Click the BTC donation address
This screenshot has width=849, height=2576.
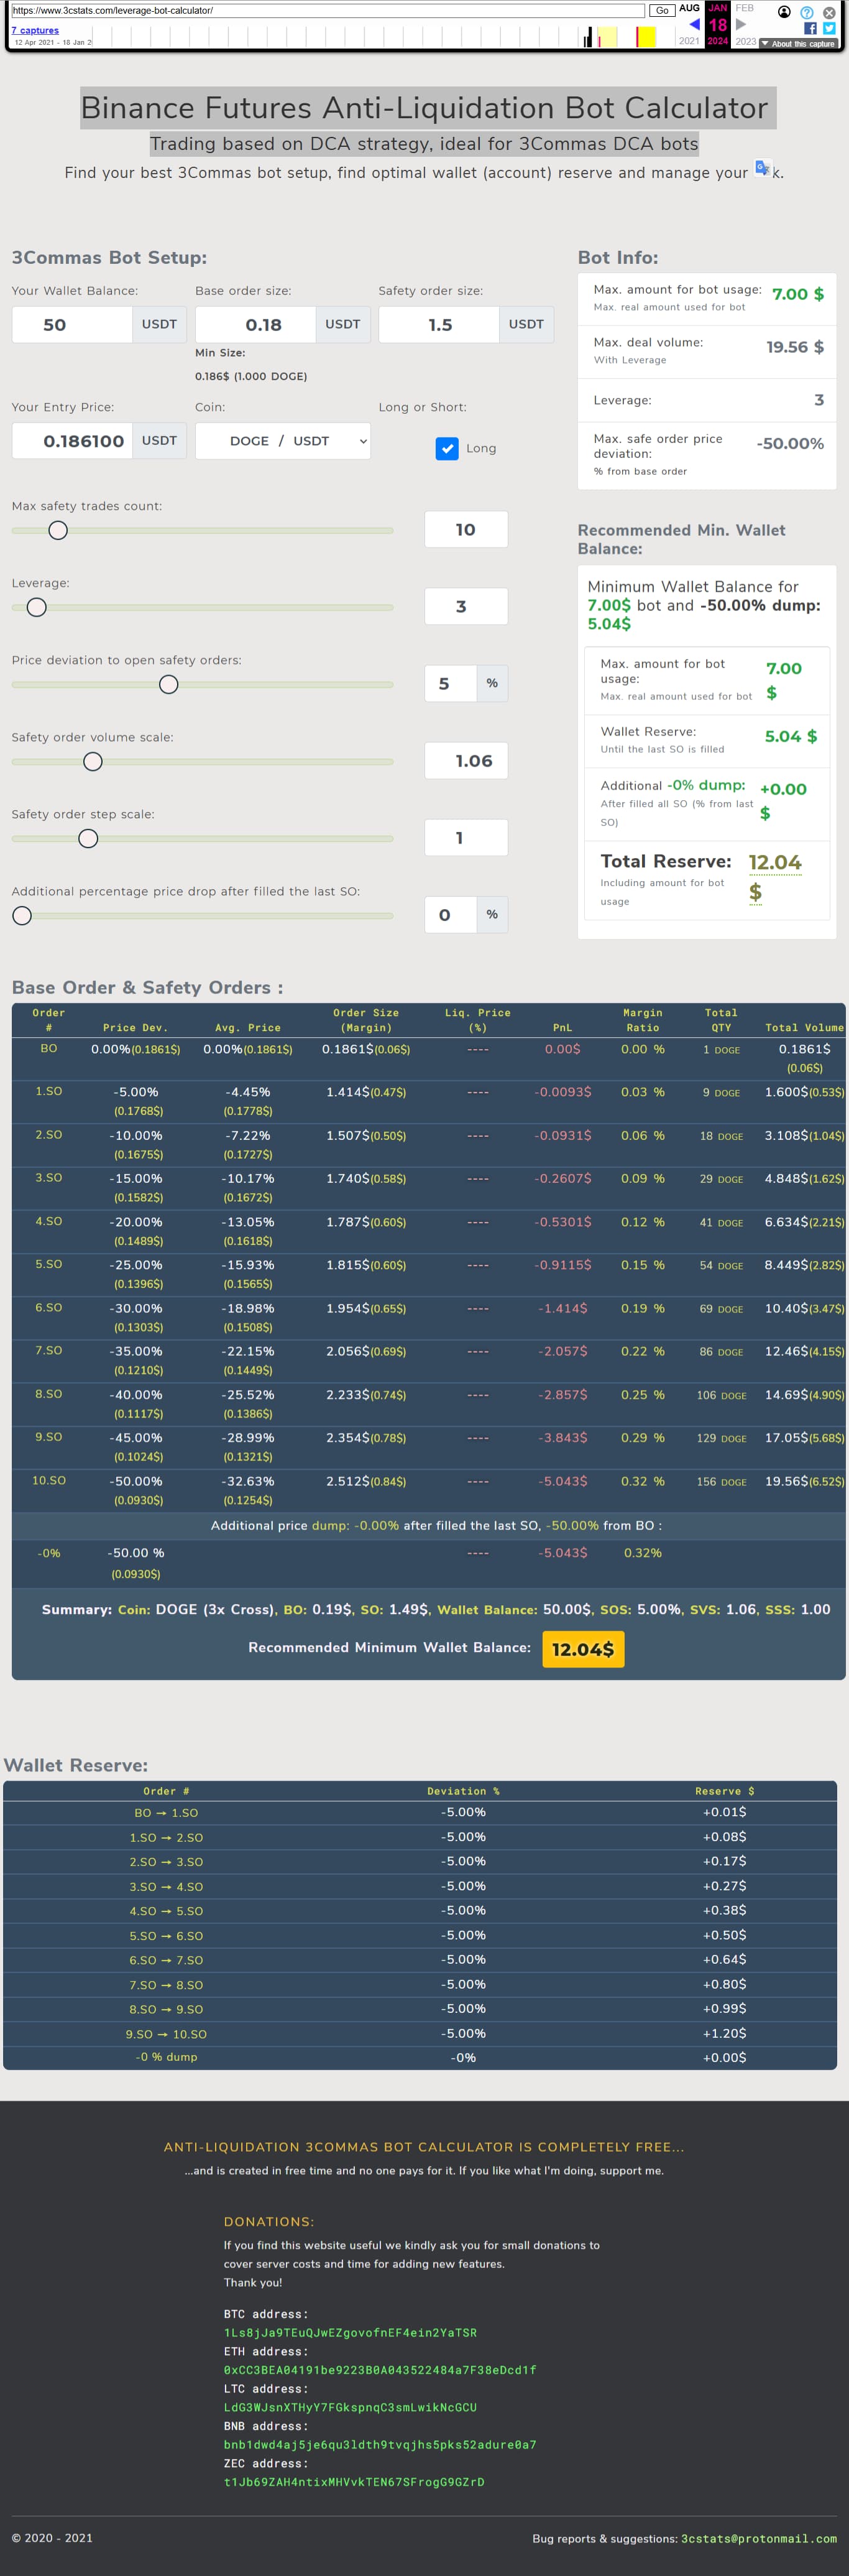click(351, 2332)
